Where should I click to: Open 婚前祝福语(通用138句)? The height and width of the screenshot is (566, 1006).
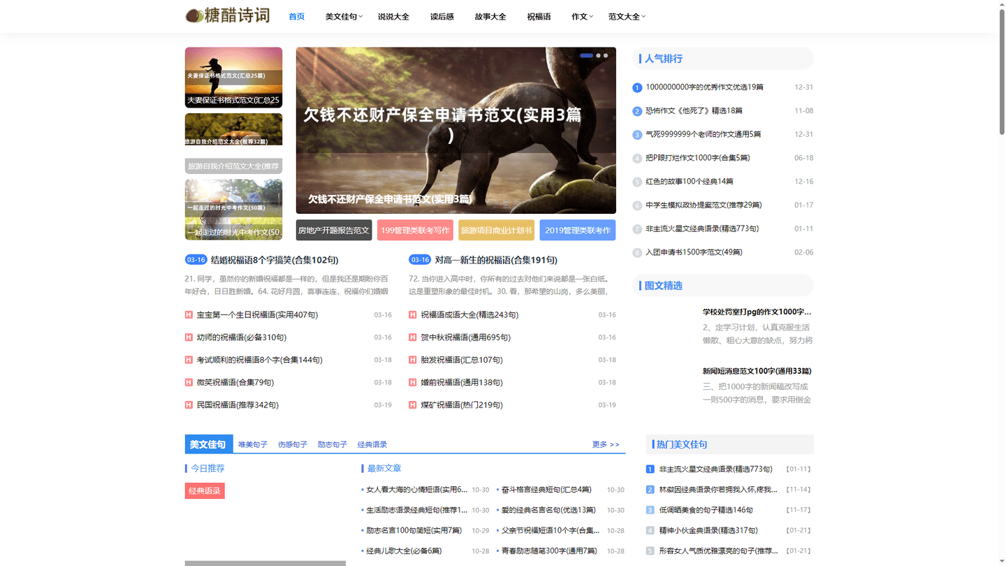462,382
